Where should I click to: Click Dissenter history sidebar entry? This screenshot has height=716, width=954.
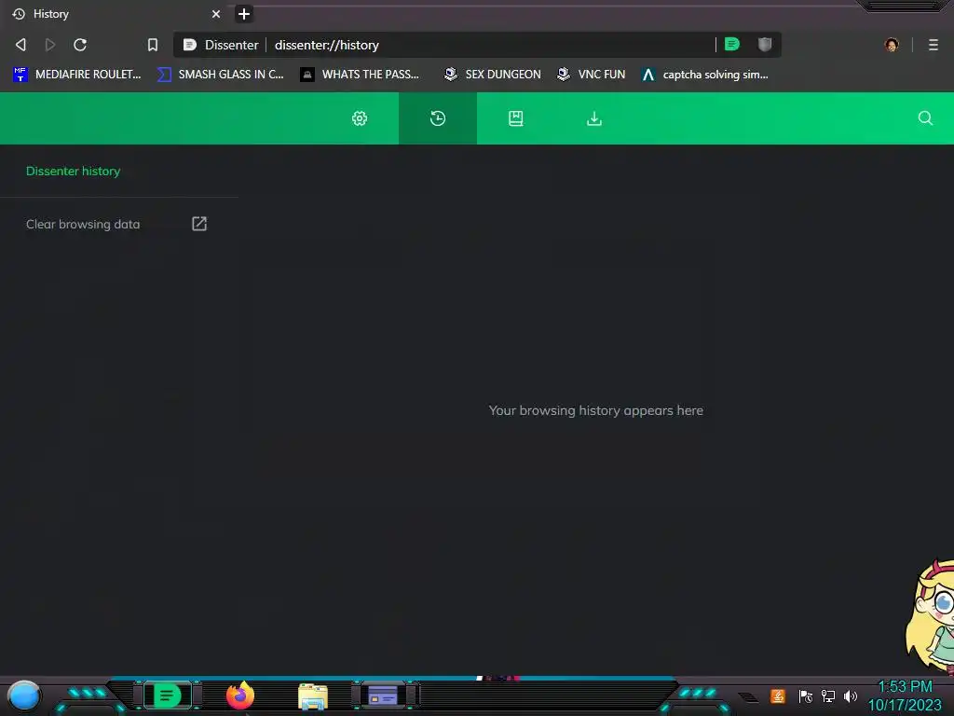pyautogui.click(x=73, y=172)
